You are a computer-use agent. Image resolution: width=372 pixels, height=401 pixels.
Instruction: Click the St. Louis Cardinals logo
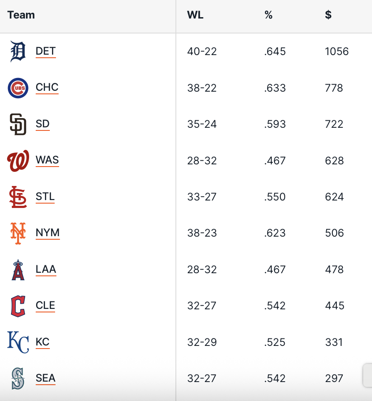point(18,197)
